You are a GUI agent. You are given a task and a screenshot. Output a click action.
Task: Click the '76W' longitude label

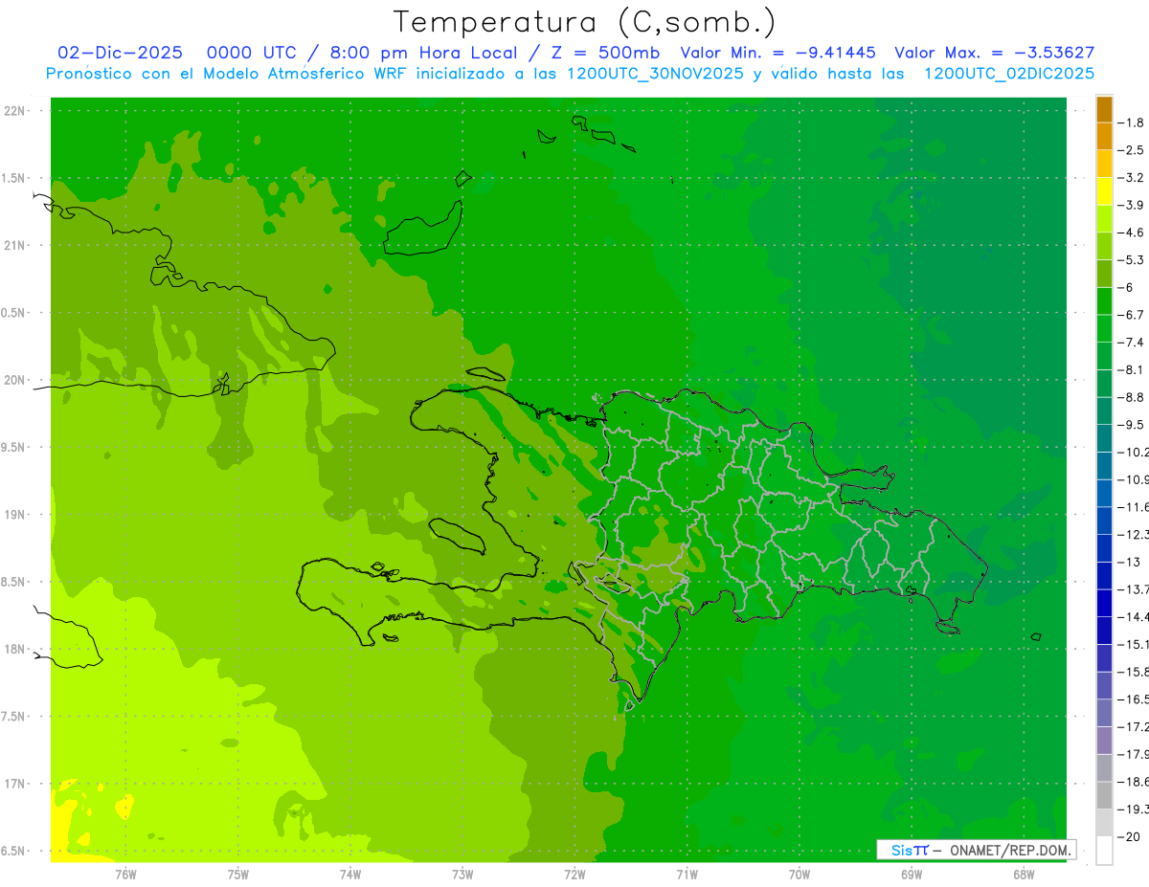pos(125,874)
